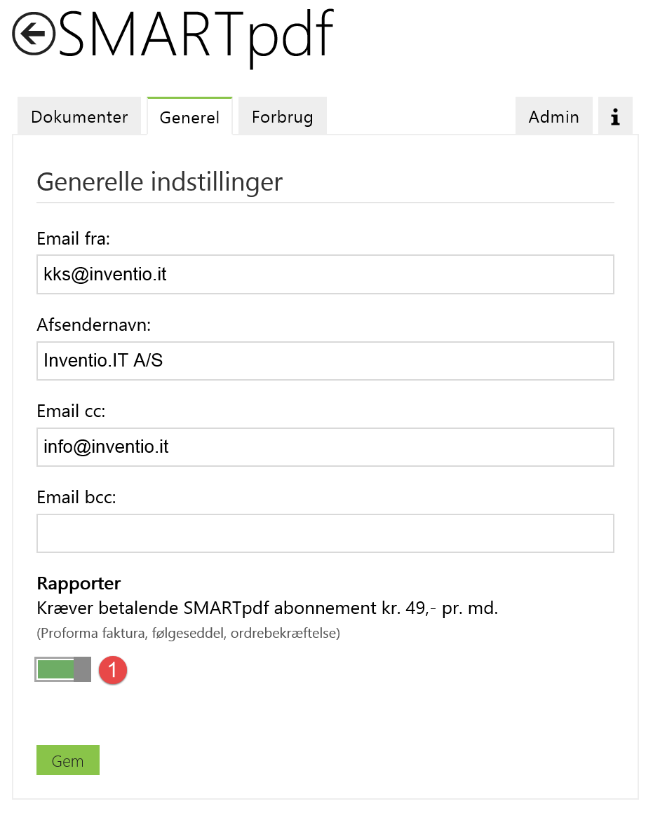Viewport: 653px width, 813px height.
Task: Click the 'Kræver betalende SMARTpdf abonnement' text
Action: pyautogui.click(x=267, y=608)
